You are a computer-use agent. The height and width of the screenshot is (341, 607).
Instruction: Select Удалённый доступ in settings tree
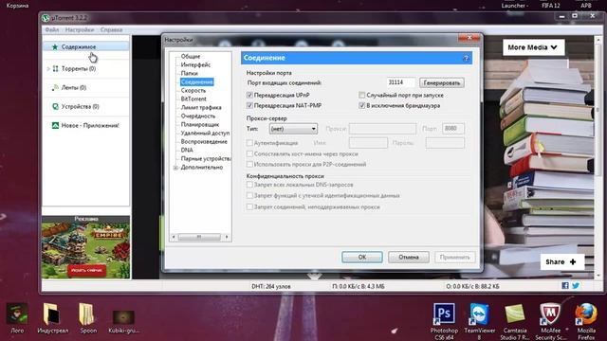(x=205, y=133)
